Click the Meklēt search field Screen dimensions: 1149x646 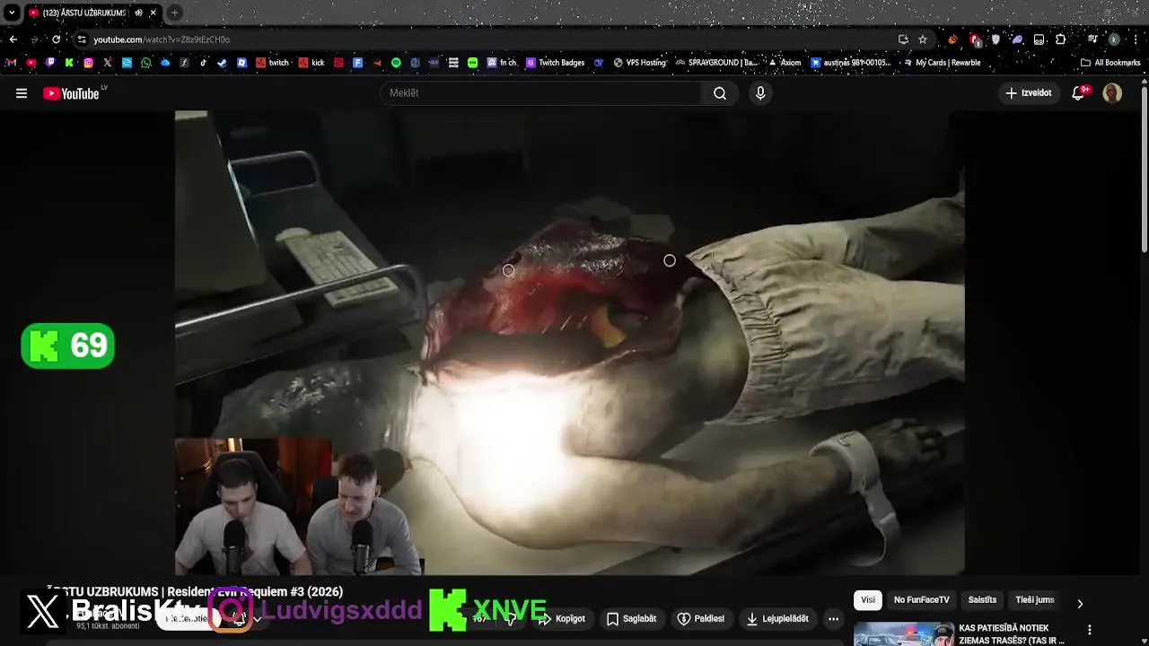(x=540, y=93)
